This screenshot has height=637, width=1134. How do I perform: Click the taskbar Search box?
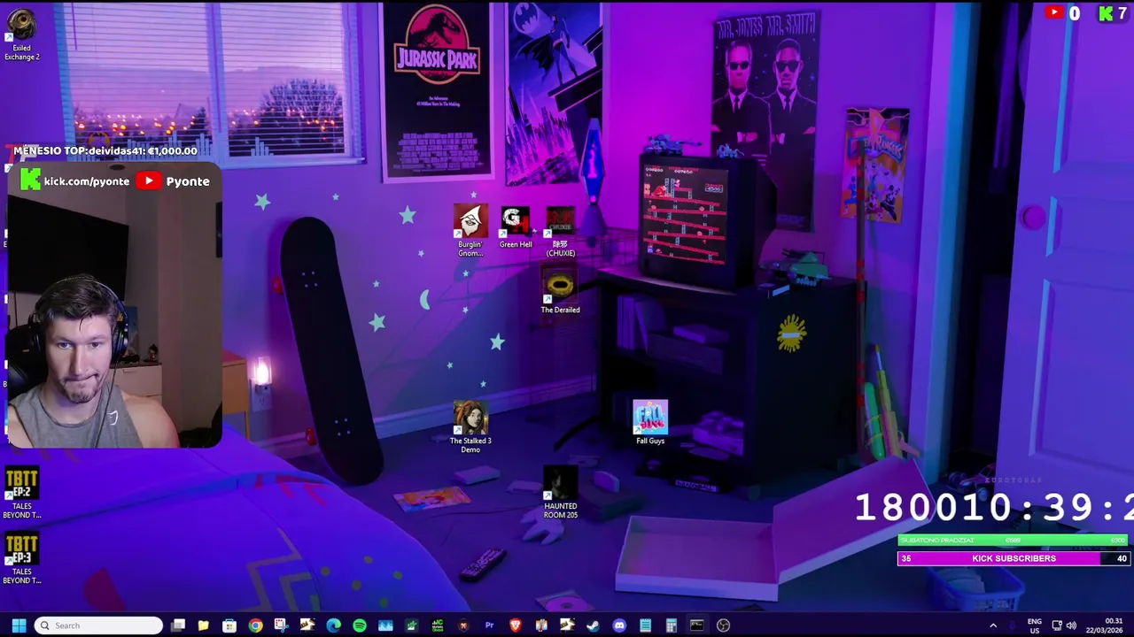tap(98, 625)
